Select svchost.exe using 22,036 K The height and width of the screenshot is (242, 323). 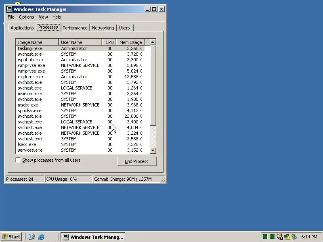80,116
